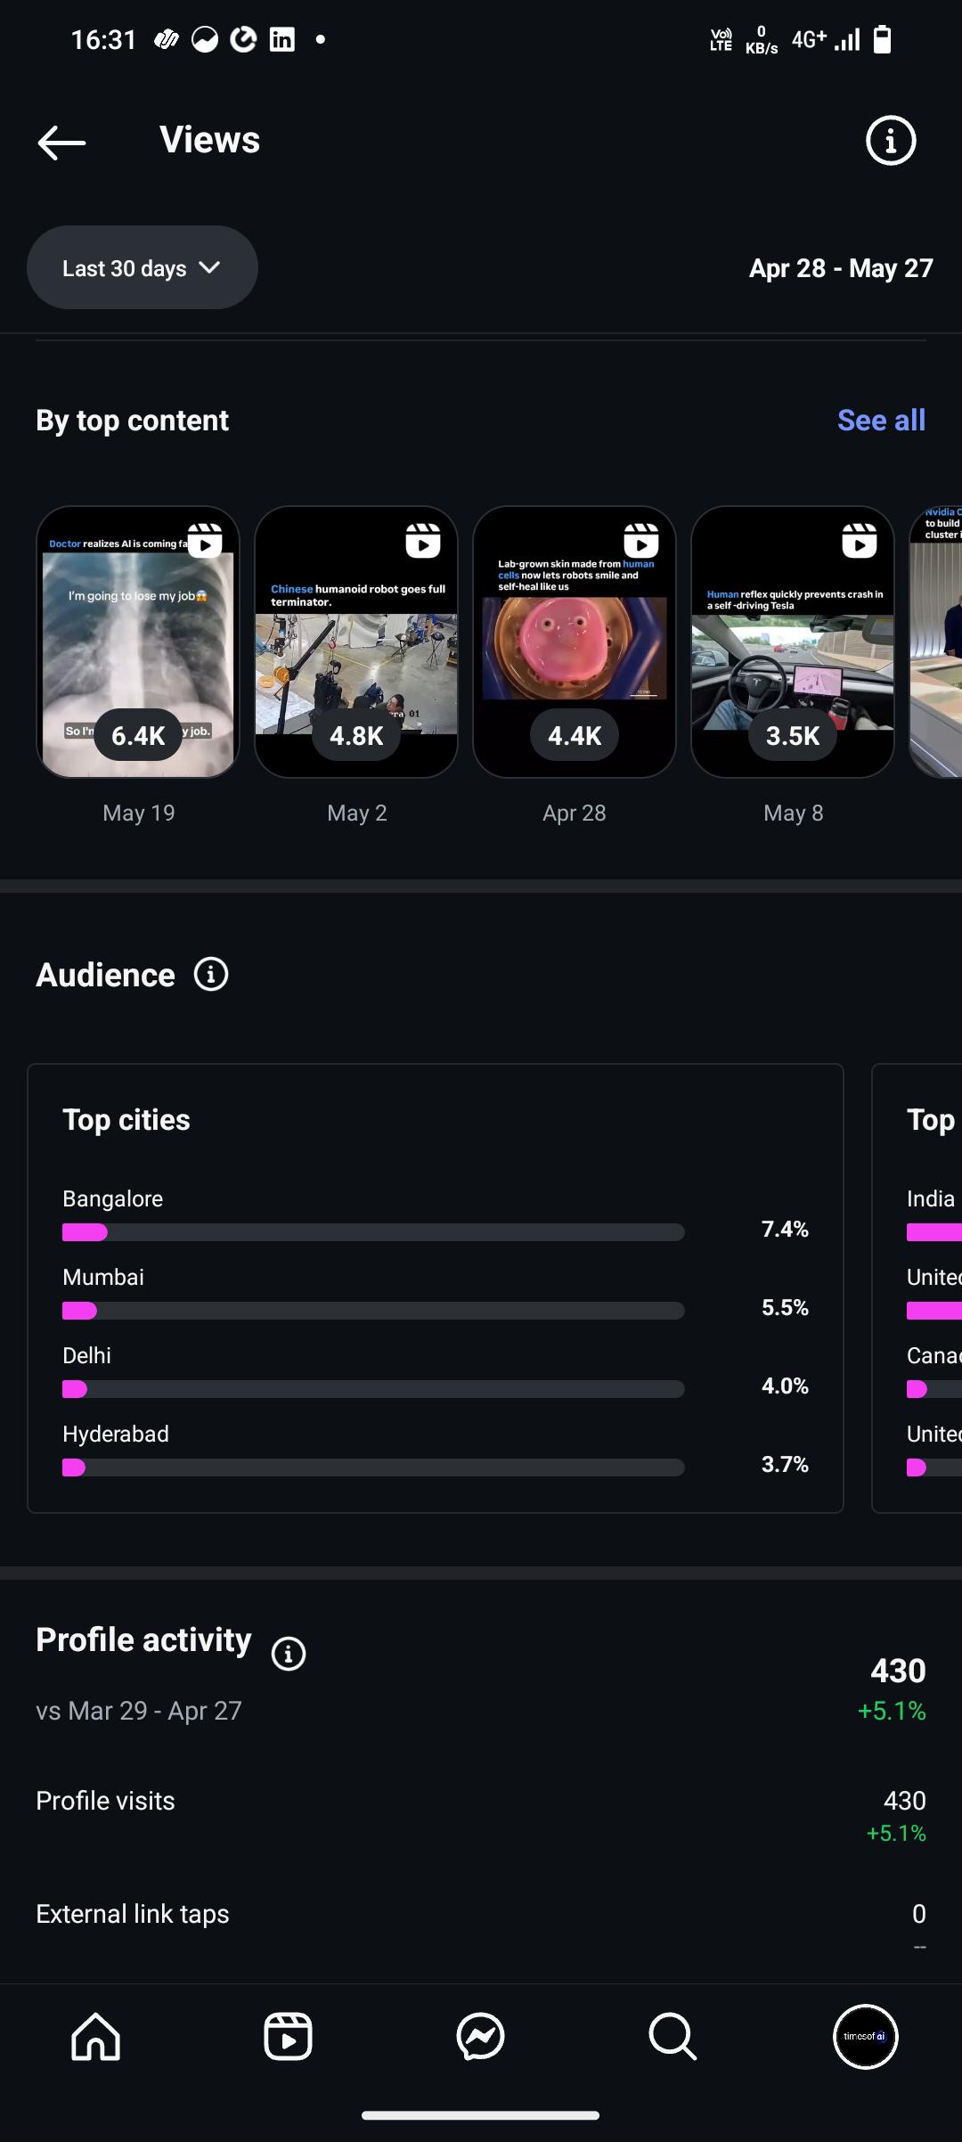Open the Reels tab icon
The image size is (962, 2142).
tap(288, 2037)
